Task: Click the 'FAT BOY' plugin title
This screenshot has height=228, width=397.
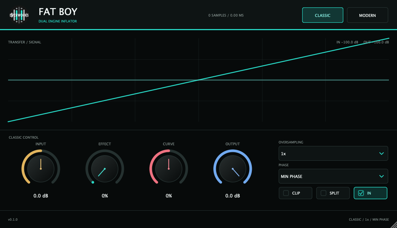Action: 58,12
